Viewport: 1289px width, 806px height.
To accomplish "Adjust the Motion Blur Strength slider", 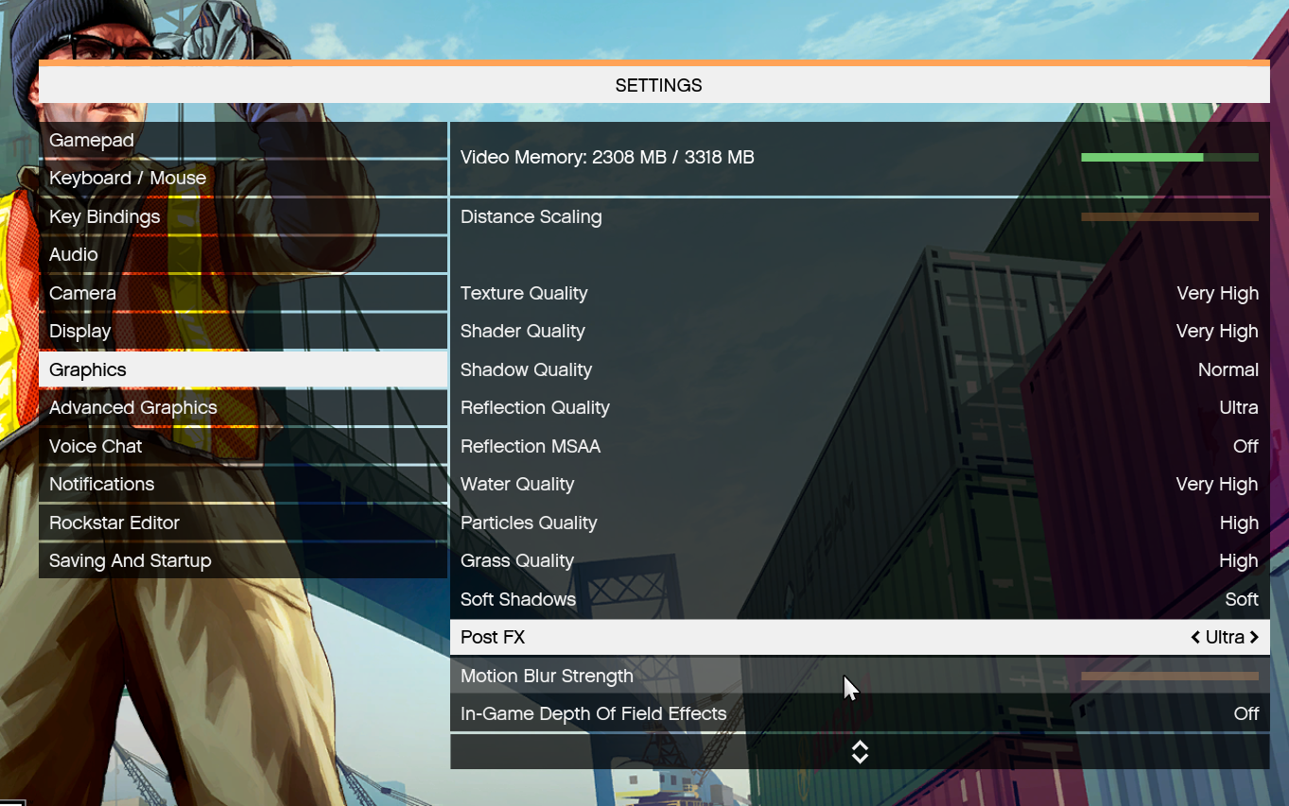I will 1170,676.
